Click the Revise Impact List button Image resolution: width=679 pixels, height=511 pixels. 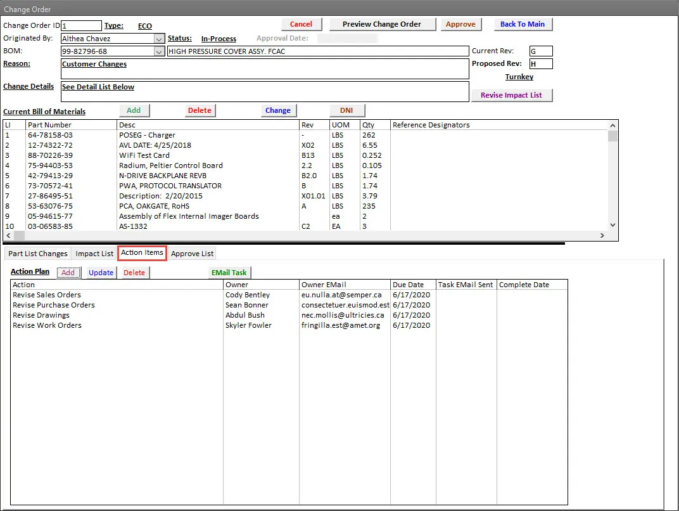512,95
